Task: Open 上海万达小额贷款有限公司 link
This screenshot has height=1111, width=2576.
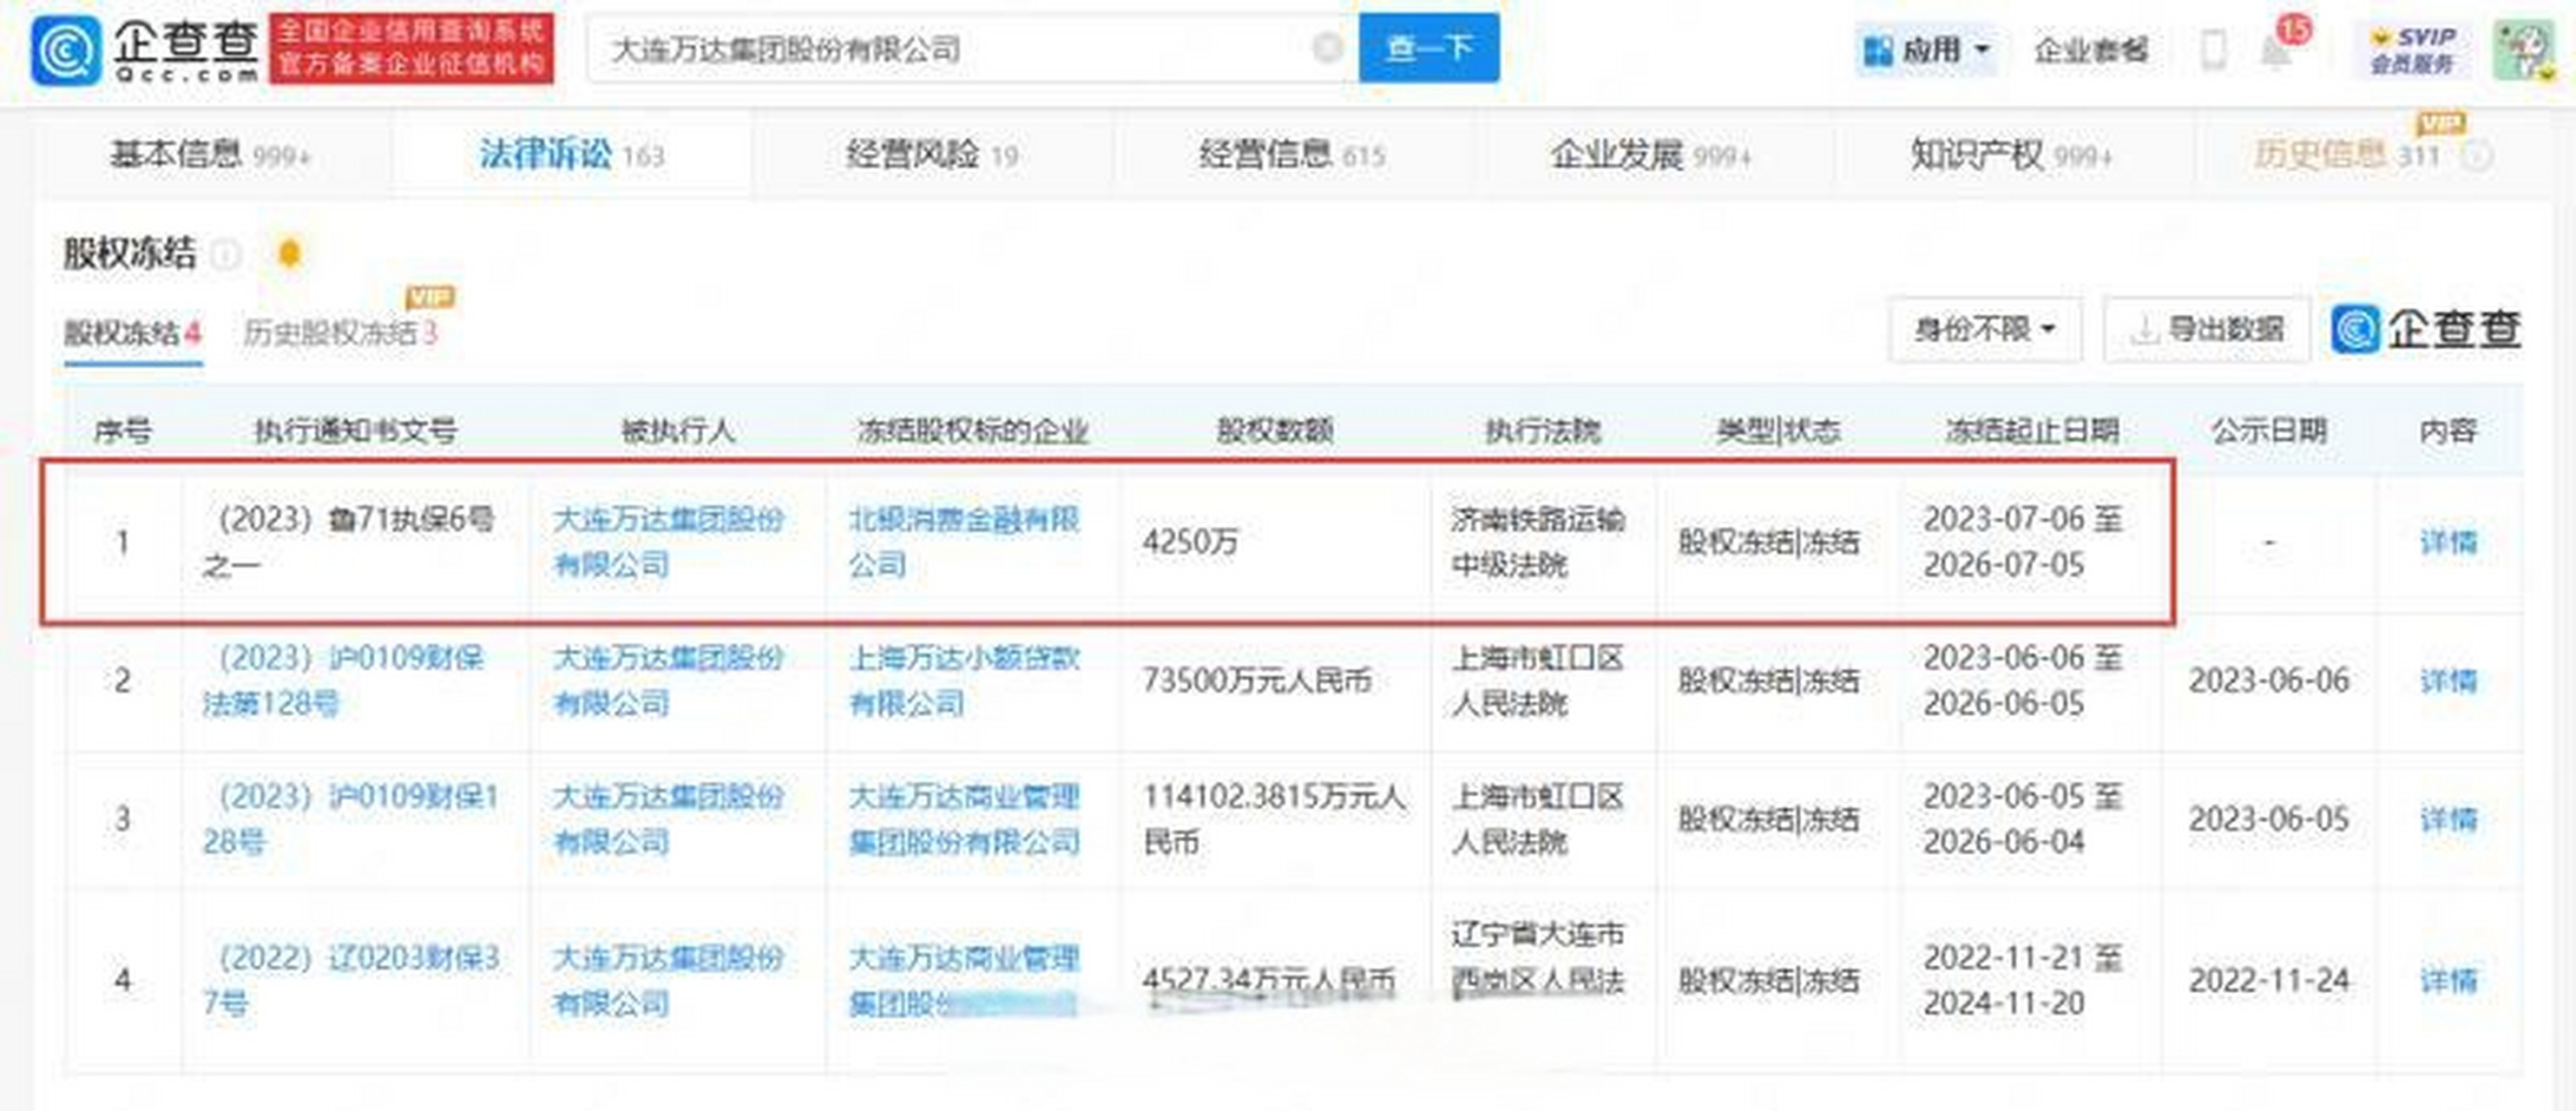Action: click(x=964, y=680)
